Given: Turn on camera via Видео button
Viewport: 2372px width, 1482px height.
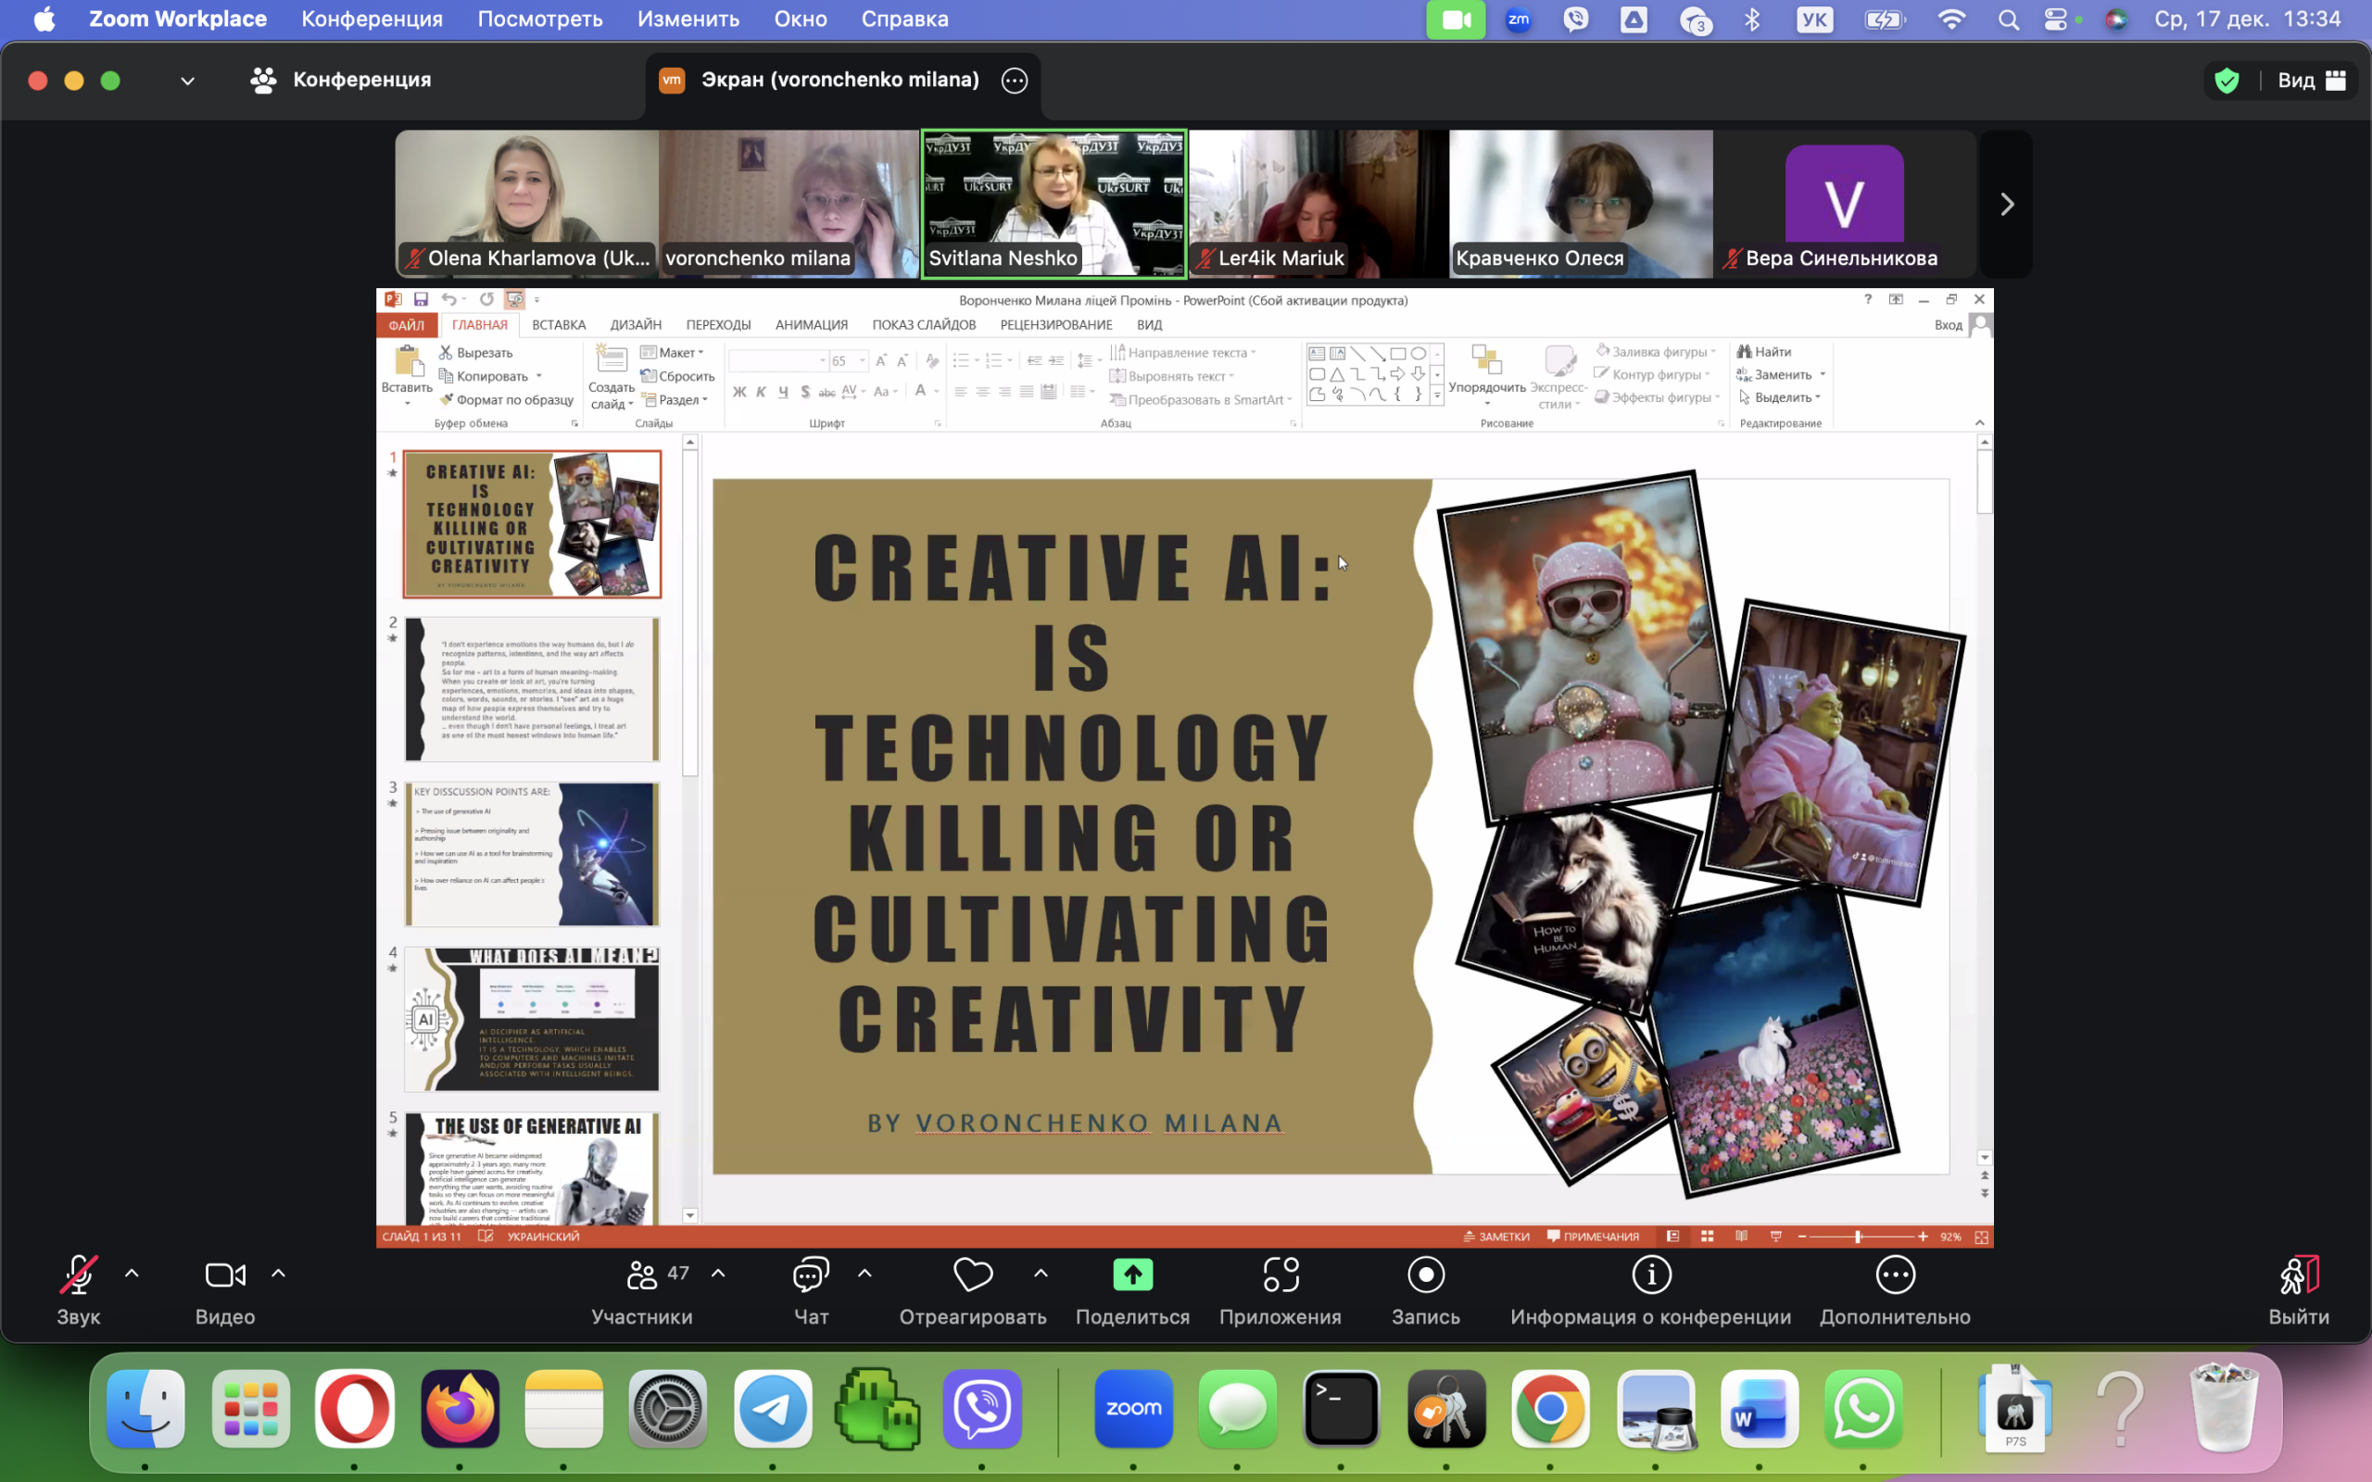Looking at the screenshot, I should click(224, 1275).
